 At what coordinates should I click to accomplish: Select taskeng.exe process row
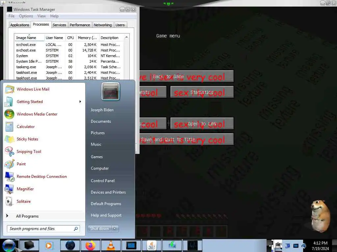click(69, 67)
